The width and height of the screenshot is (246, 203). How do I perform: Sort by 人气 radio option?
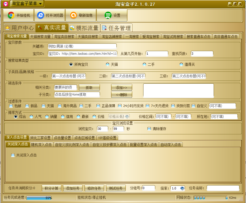[x=31, y=117]
